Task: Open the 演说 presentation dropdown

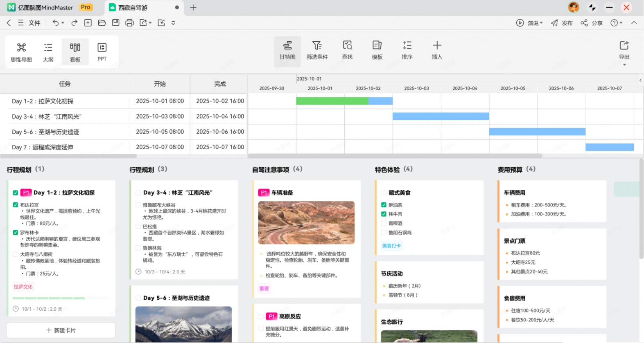Action: point(530,23)
